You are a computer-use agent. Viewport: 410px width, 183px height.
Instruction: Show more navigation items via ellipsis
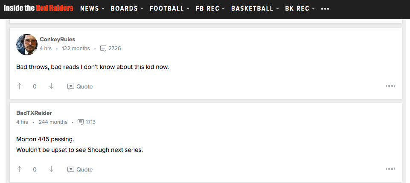pyautogui.click(x=325, y=9)
